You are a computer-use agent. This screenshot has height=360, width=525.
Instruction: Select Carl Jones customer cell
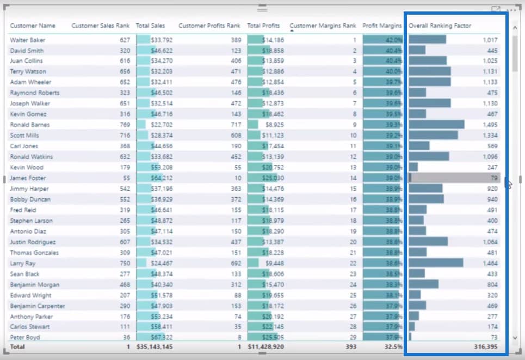24,146
